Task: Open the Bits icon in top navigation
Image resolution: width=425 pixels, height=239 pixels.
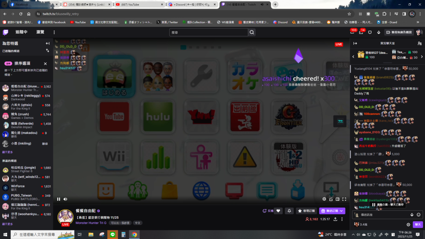Action: (379, 32)
